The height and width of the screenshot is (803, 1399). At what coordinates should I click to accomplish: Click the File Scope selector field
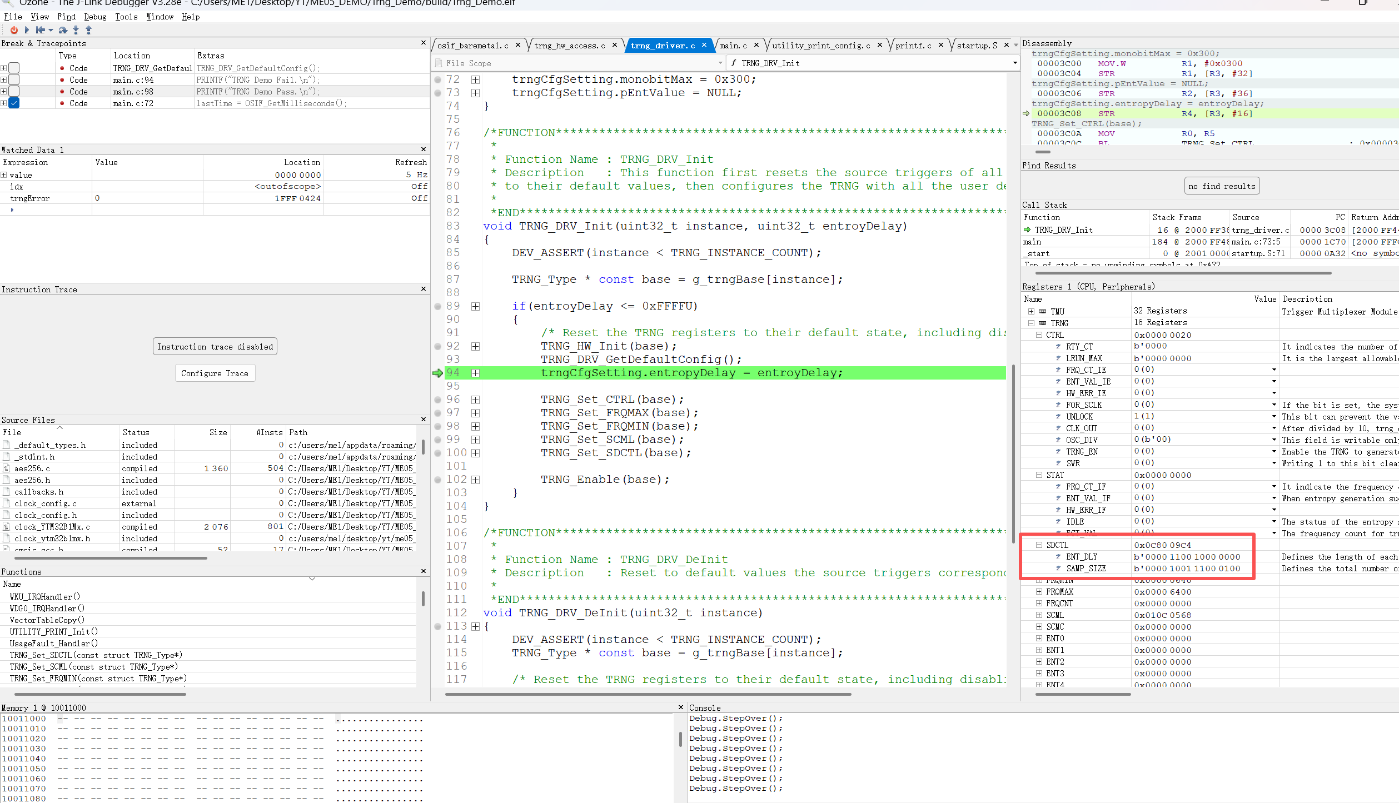(x=578, y=63)
